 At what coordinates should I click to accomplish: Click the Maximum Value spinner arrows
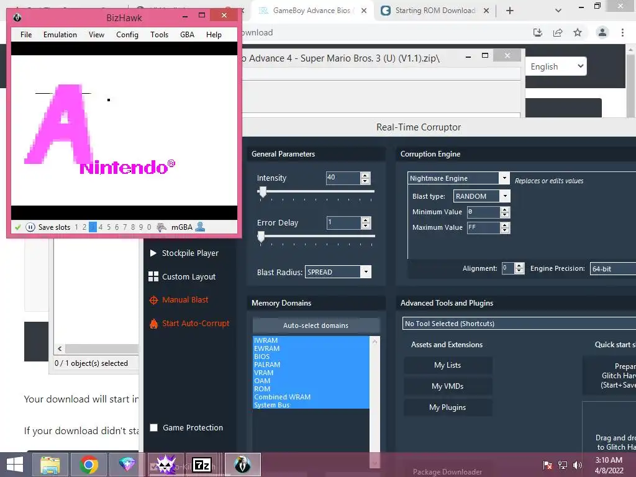tap(504, 227)
